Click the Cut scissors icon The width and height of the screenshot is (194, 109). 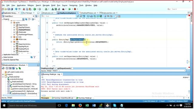(24, 9)
